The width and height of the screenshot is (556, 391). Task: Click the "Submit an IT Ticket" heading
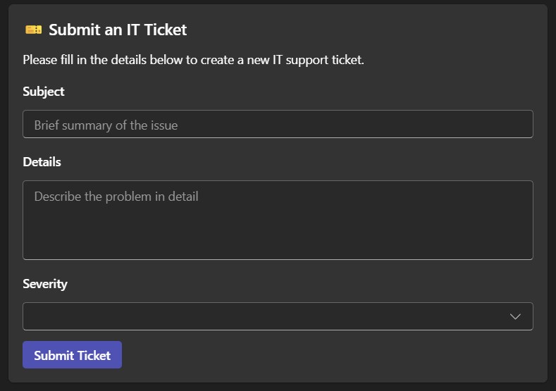(118, 30)
